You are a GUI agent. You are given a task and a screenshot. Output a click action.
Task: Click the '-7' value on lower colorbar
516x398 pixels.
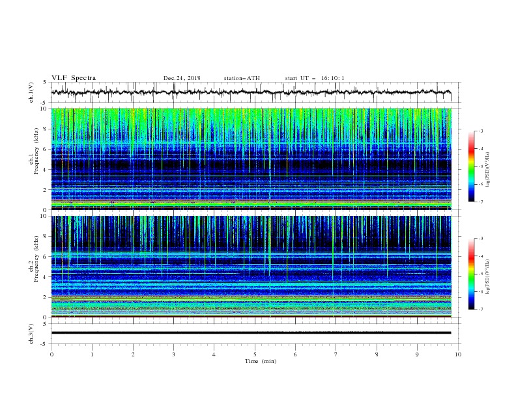[480, 310]
